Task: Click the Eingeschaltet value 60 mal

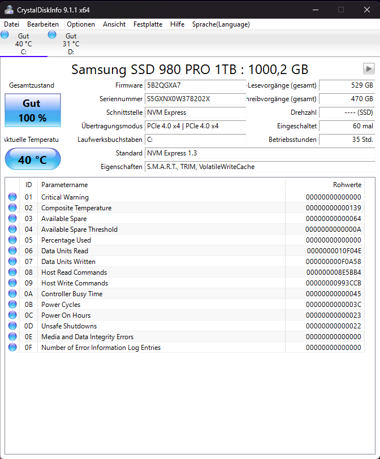Action: [347, 126]
